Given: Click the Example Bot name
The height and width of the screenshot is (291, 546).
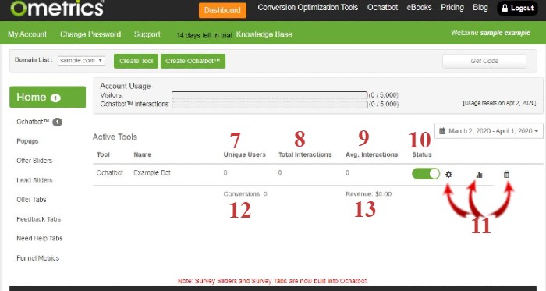Looking at the screenshot, I should point(152,172).
